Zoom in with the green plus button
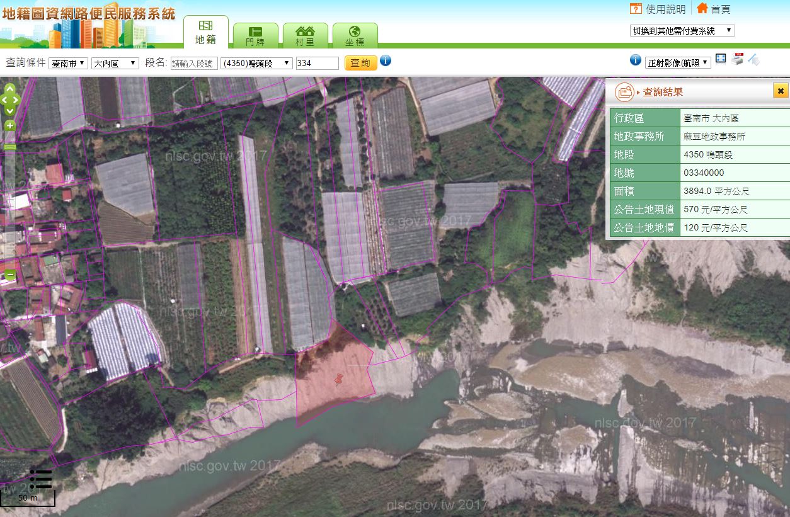Screen dimensions: 790x517 coord(10,125)
